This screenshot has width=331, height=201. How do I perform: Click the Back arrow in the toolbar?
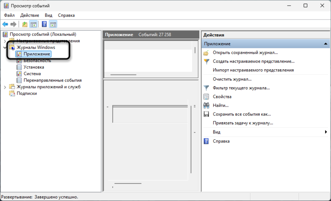(5, 24)
